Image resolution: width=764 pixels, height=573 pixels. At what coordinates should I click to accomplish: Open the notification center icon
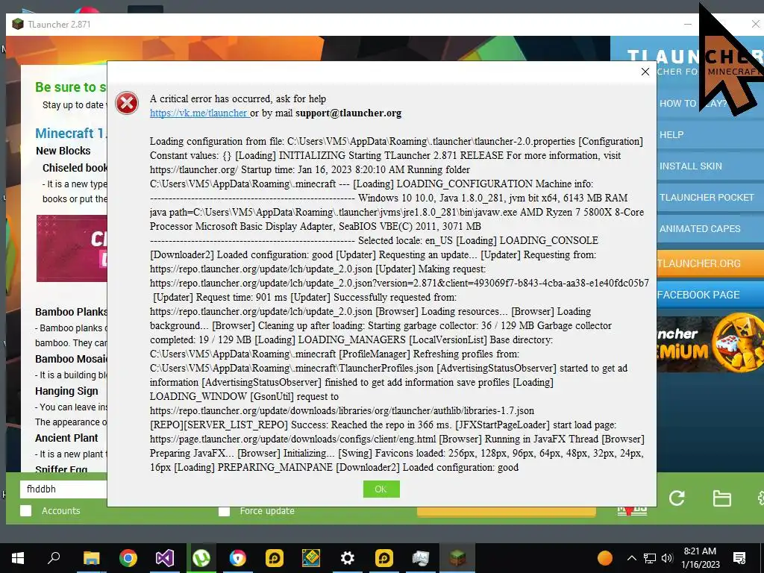[x=739, y=558]
